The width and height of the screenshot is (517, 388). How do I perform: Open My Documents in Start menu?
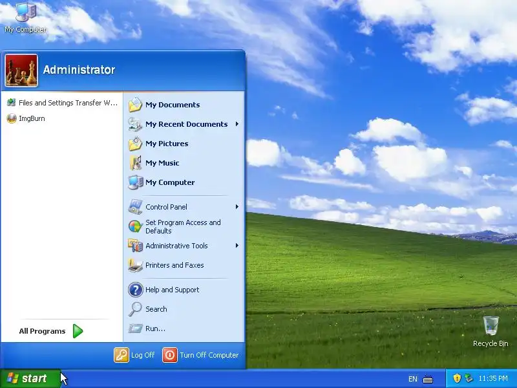[x=184, y=105]
